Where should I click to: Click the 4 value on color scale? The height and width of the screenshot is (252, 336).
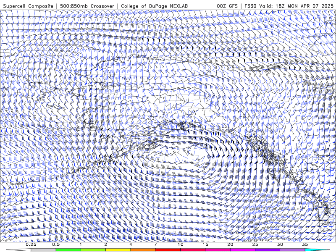(x=131, y=244)
